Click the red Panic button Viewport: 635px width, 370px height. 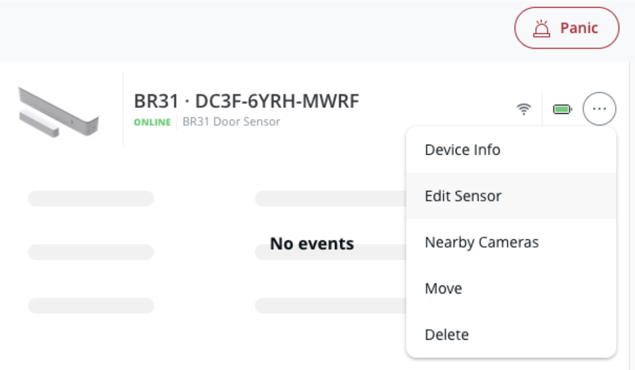[x=566, y=28]
